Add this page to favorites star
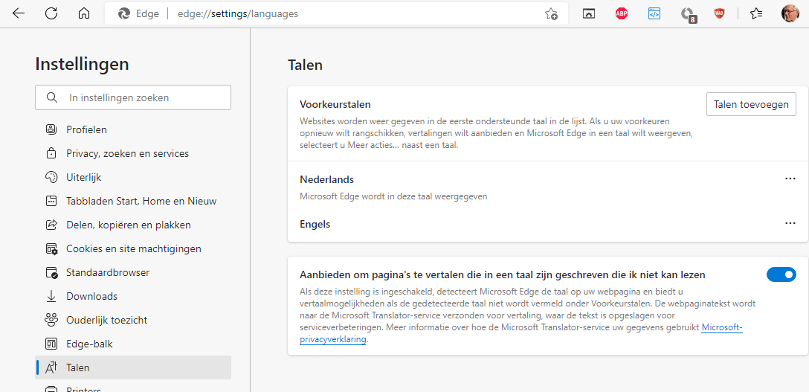The image size is (809, 392). (x=551, y=14)
